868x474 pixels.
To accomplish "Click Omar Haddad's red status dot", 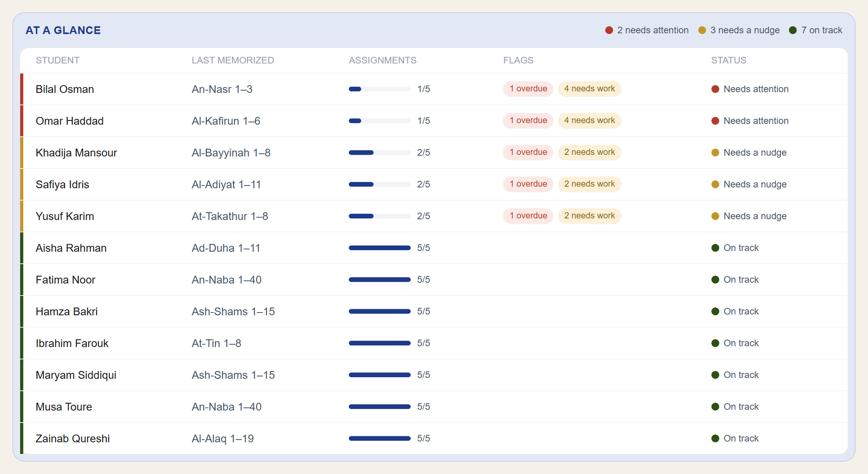I will 715,121.
